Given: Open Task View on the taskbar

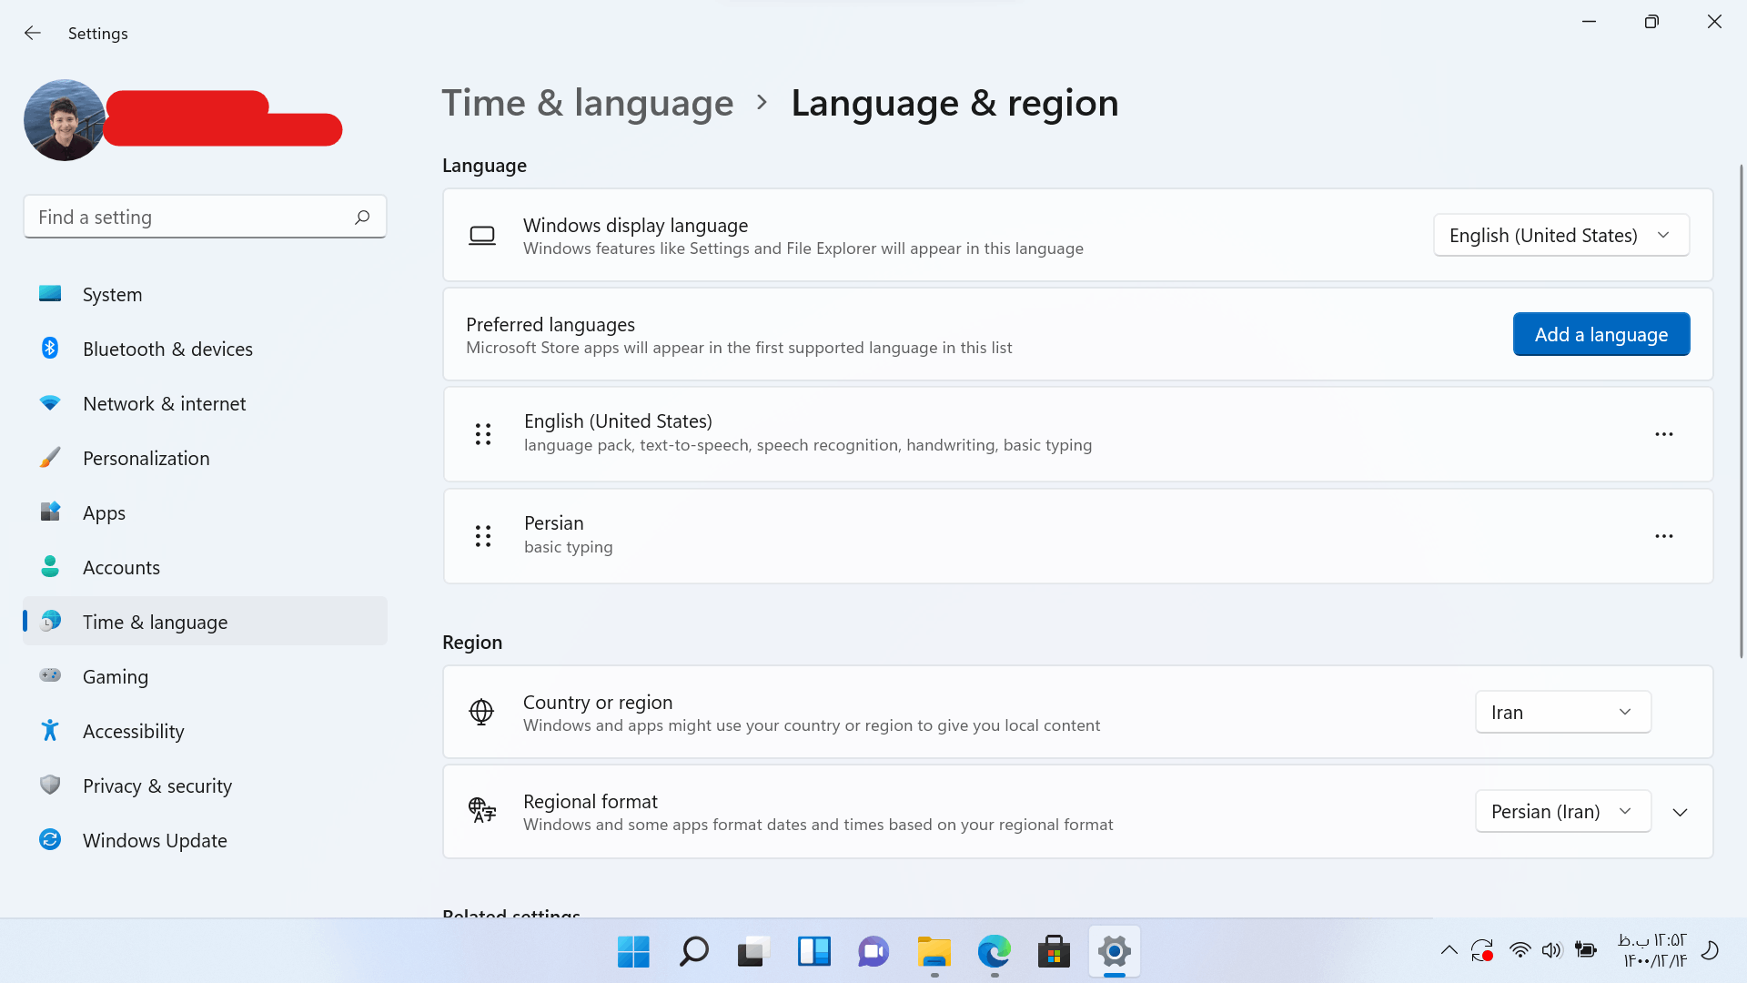Looking at the screenshot, I should click(x=753, y=951).
